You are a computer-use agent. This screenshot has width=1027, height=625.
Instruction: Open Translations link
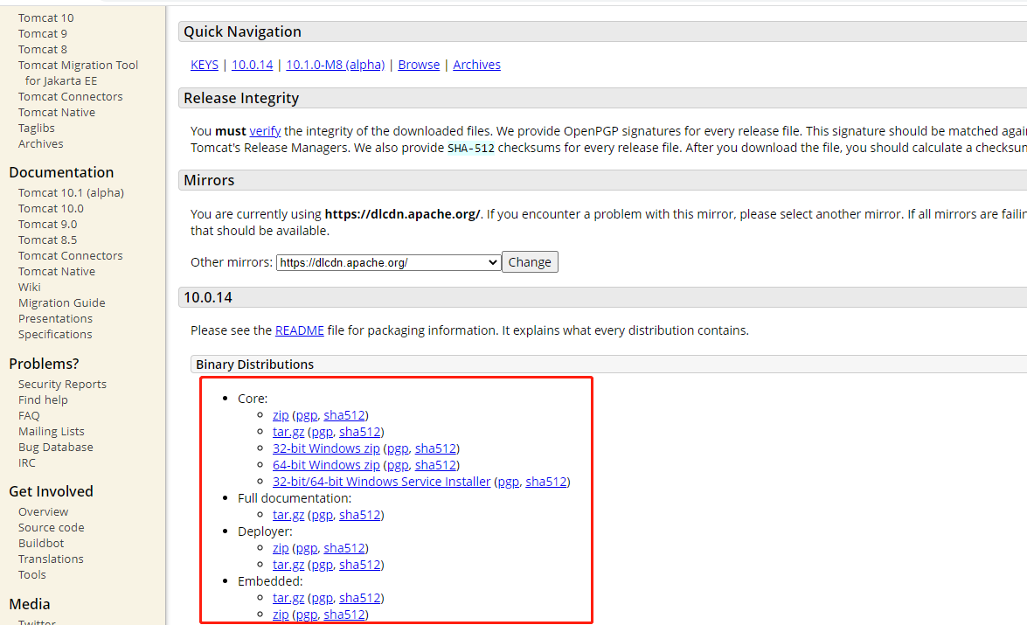[51, 559]
